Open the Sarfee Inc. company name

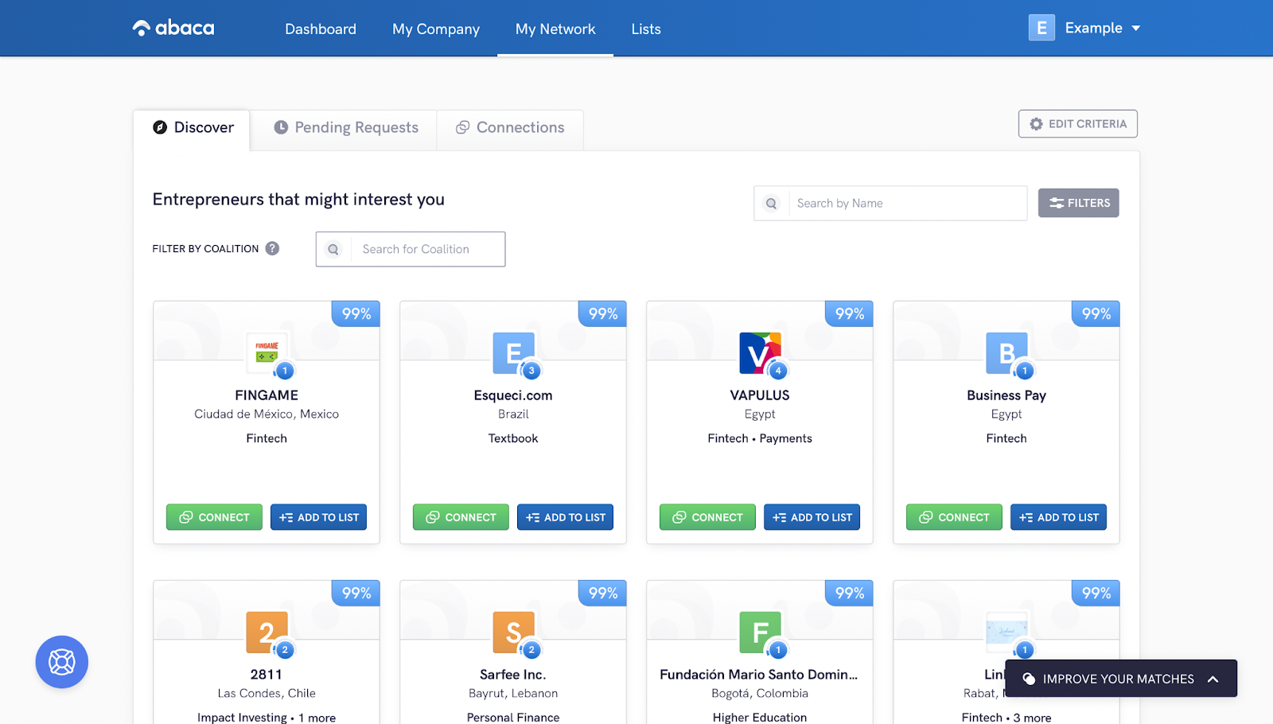[513, 675]
